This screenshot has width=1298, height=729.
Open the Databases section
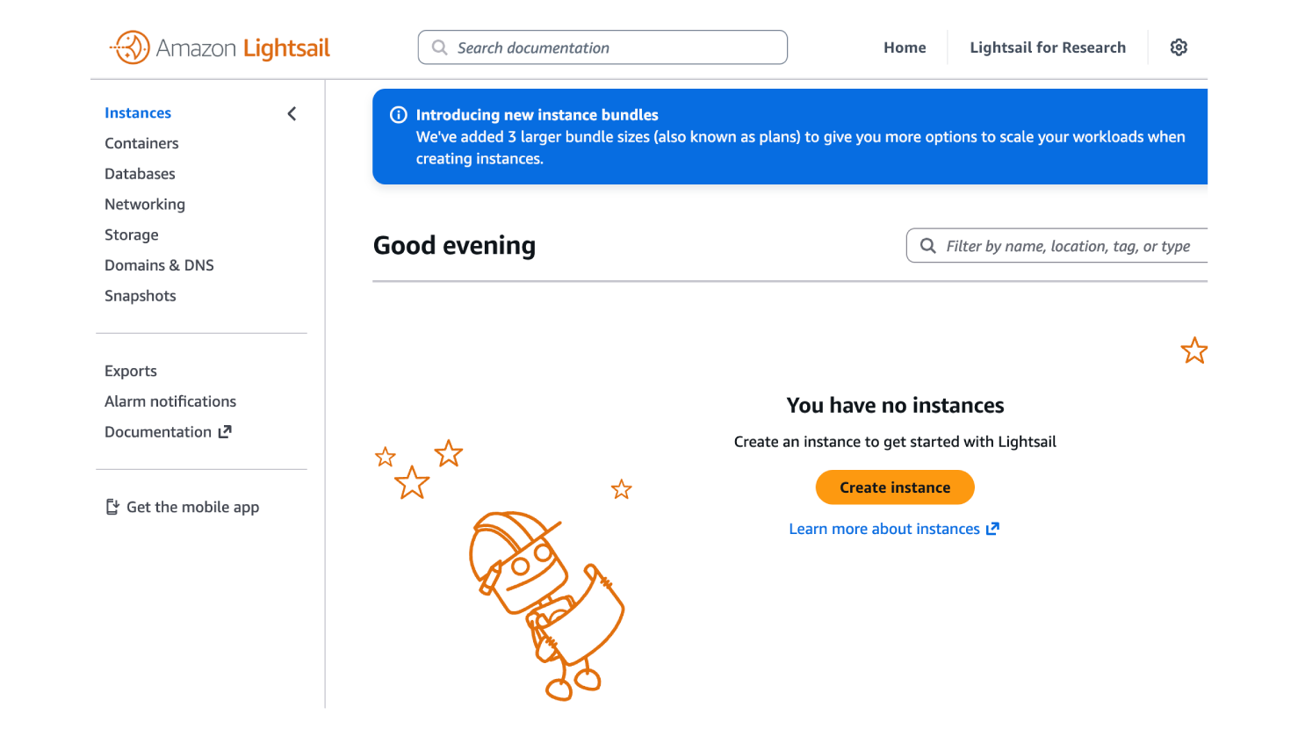point(140,174)
